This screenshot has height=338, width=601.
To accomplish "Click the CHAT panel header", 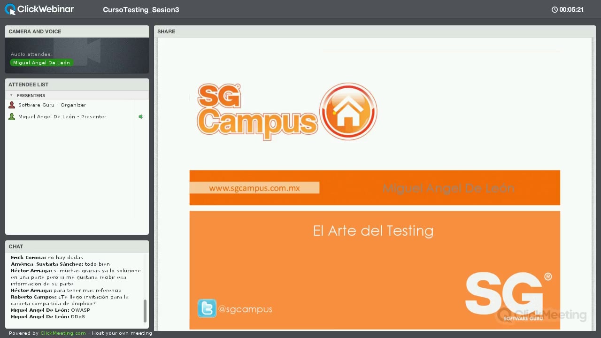I will (77, 246).
